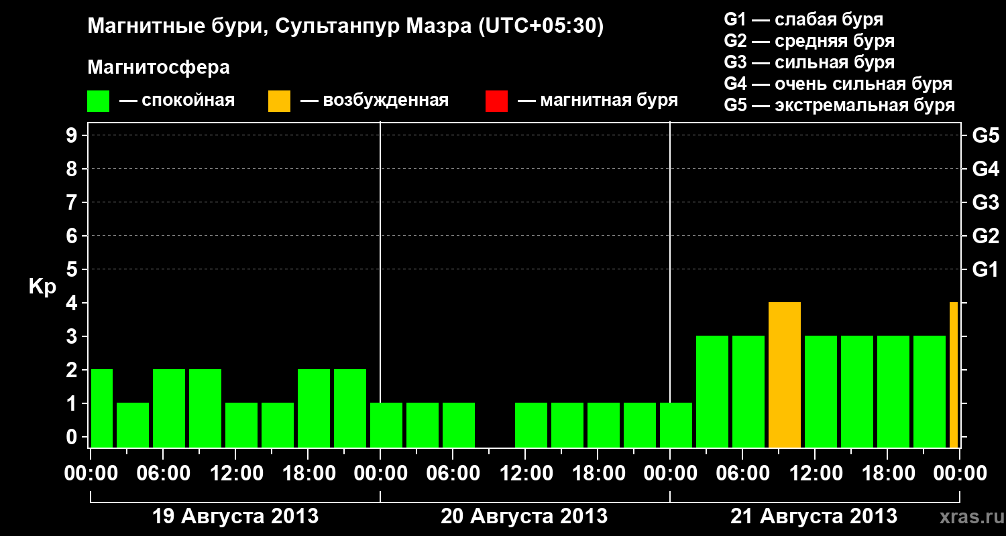
Task: Click the '12:00' time label of 21 Августа
Action: pyautogui.click(x=816, y=474)
